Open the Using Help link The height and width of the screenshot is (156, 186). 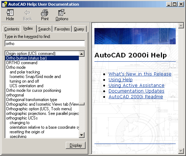(x=120, y=79)
